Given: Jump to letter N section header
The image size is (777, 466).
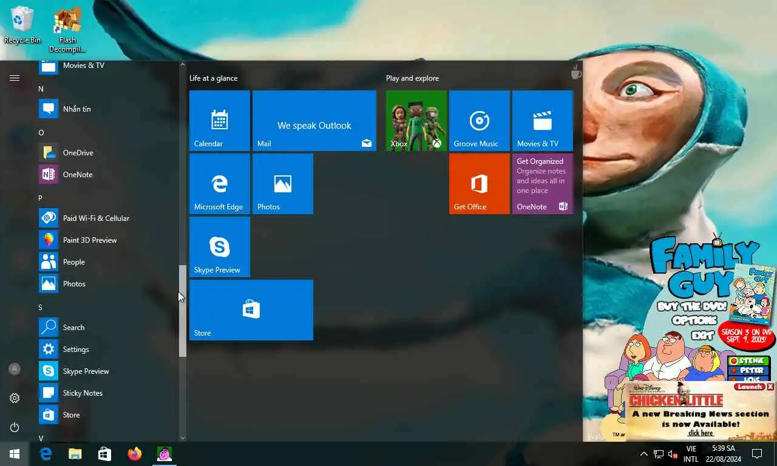Looking at the screenshot, I should point(41,89).
